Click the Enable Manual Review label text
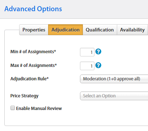This screenshot has width=148, height=131. [x=39, y=108]
